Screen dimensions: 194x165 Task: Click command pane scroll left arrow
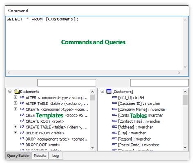coord(9,73)
